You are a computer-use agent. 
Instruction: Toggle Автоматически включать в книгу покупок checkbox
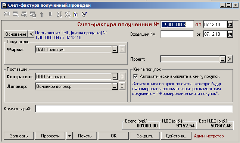click(x=135, y=76)
